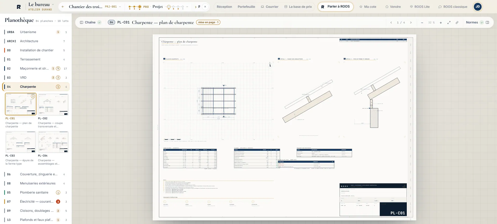Open the Le bureau workspace dropdown
The width and height of the screenshot is (497, 224).
(42, 7)
